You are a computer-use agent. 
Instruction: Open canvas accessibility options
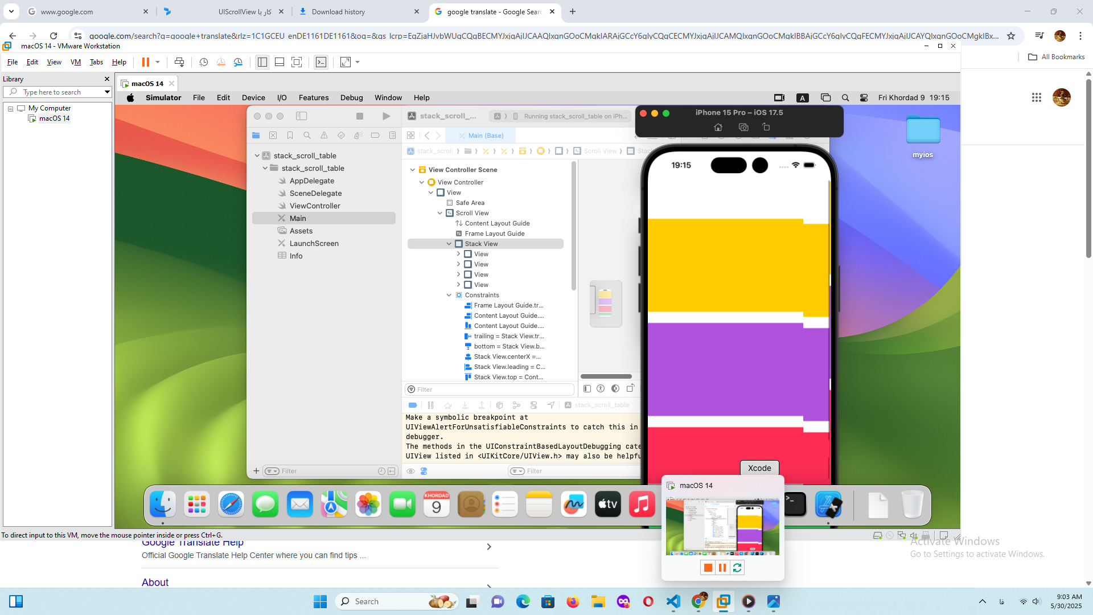601,388
